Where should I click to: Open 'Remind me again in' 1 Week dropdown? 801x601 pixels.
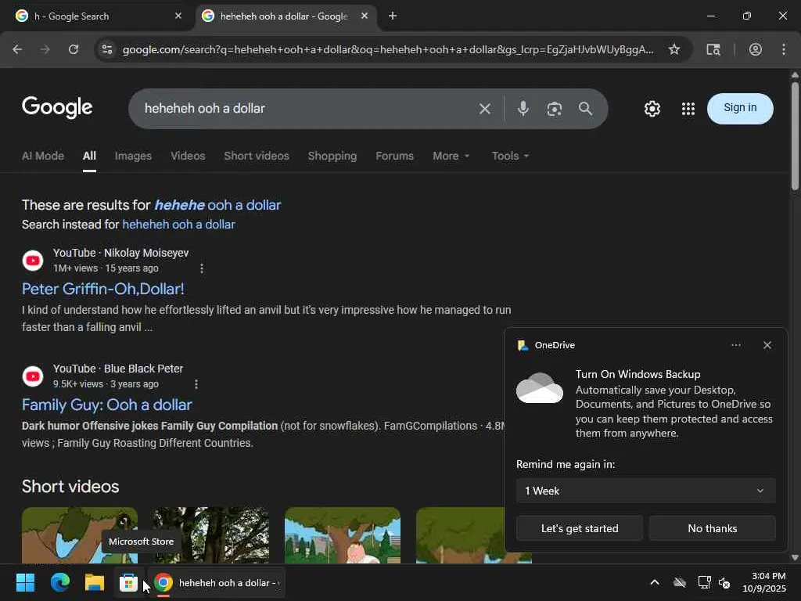645,491
